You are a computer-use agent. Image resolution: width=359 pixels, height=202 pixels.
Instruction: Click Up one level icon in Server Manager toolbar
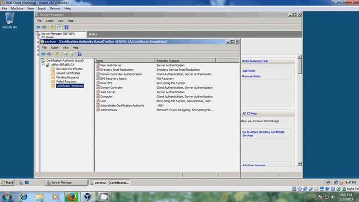tap(52, 27)
